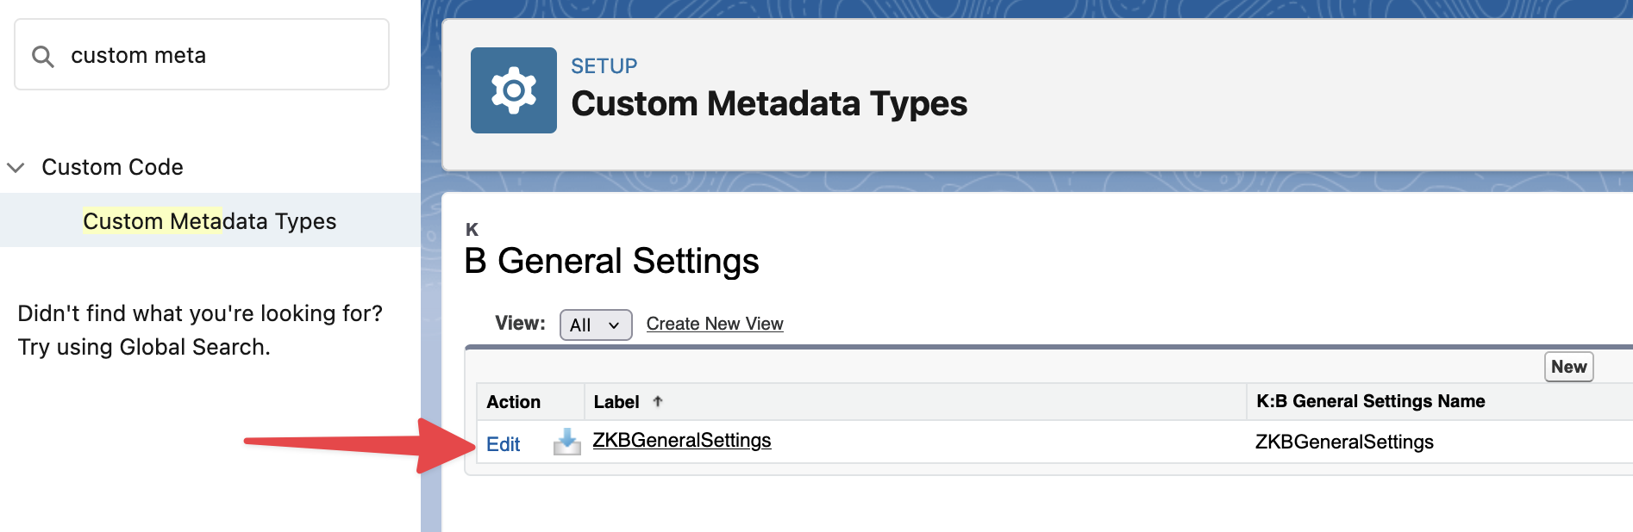Open the ZKBGeneralSettings label link
The image size is (1633, 532).
click(x=681, y=441)
